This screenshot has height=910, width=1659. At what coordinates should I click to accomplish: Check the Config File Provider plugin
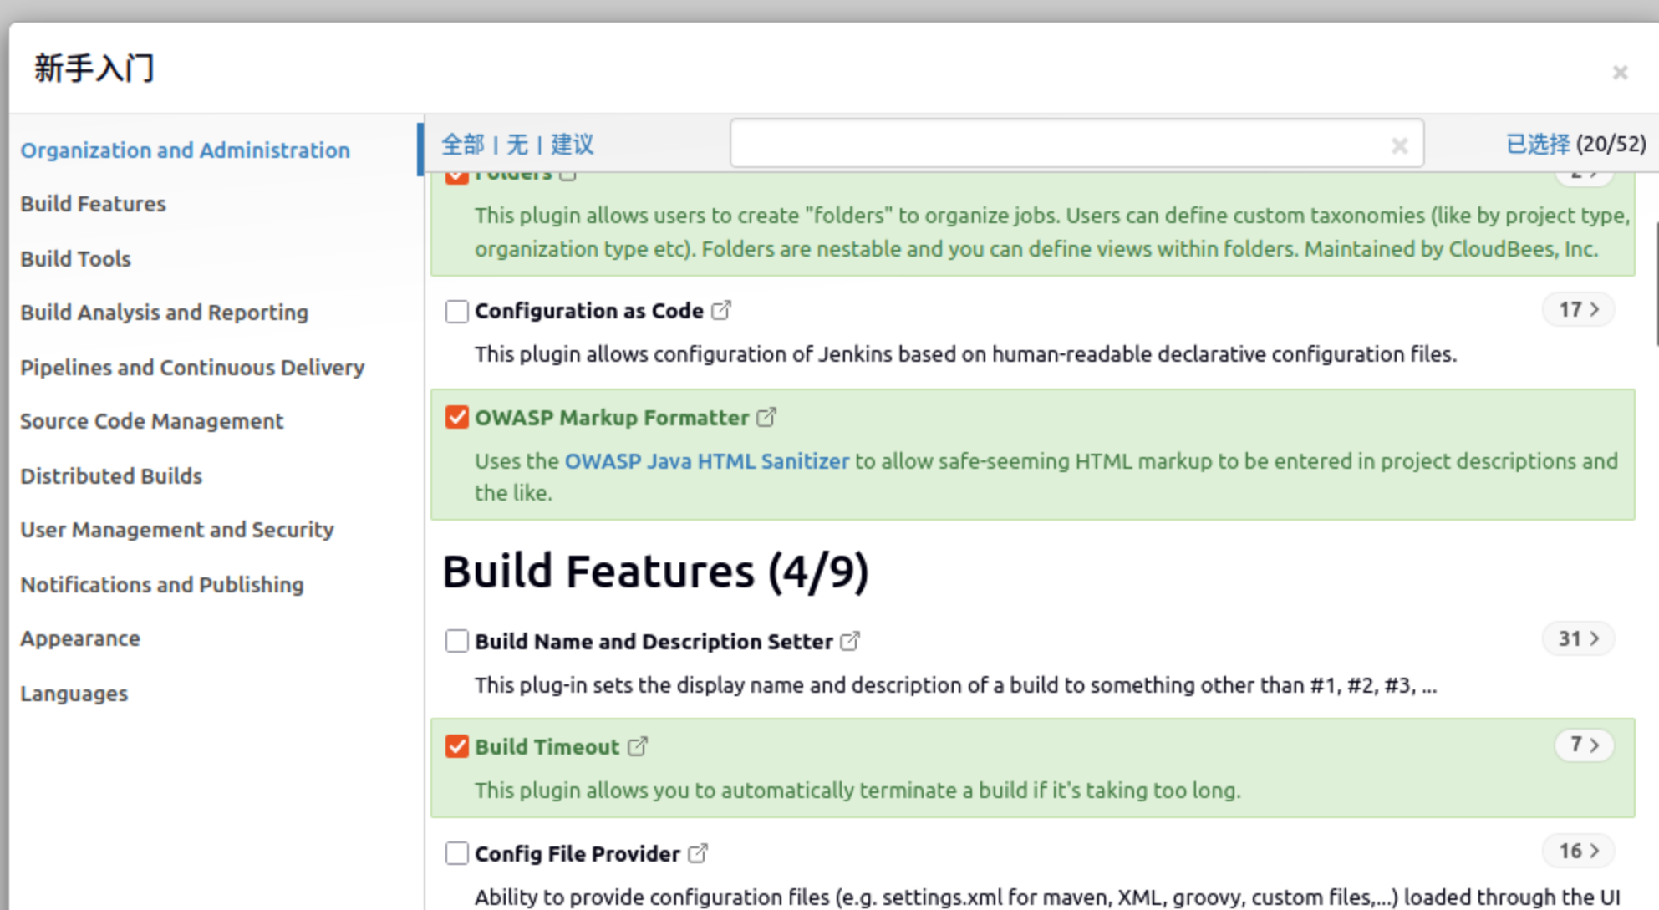pos(456,853)
